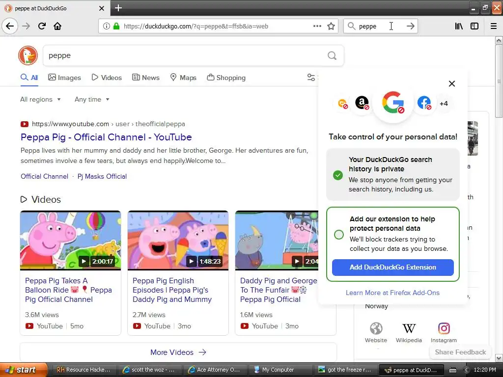Open the Library bookmarks icon

[459, 27]
